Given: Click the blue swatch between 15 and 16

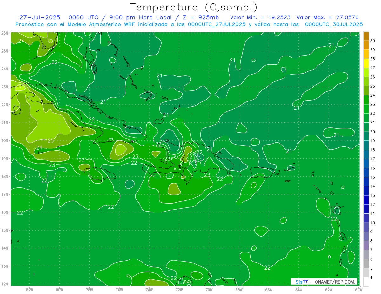Looking at the screenshot, I should (366, 173).
